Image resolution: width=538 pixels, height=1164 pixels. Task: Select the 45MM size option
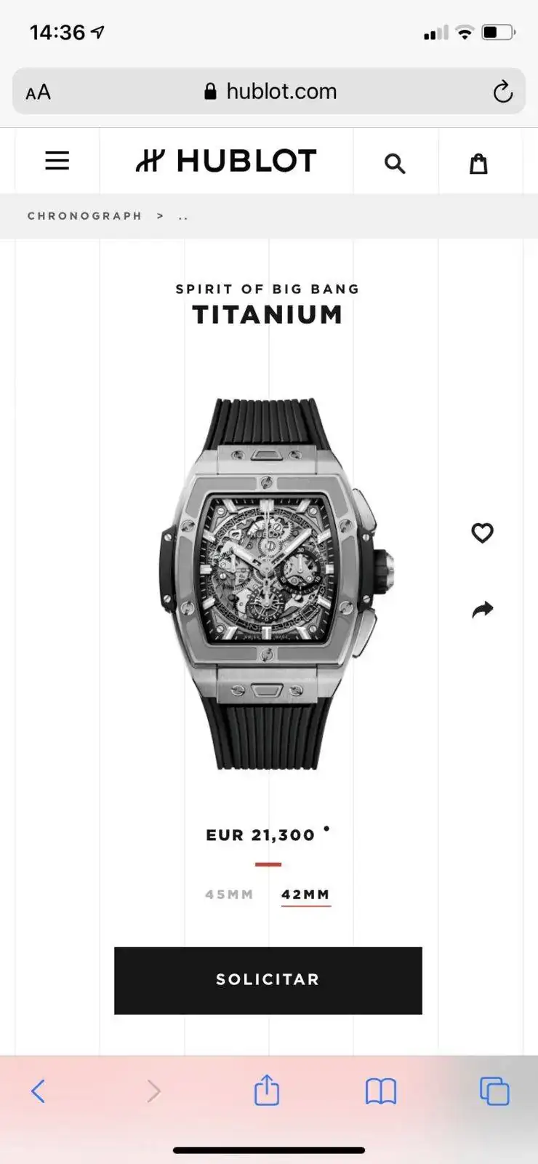(x=229, y=895)
